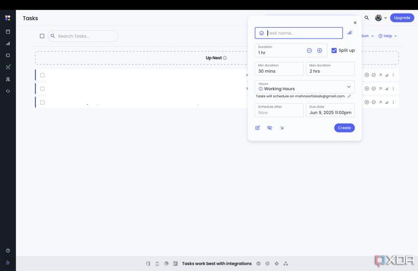The height and width of the screenshot is (271, 418).
Task: Open the calendar view in the sidebar
Action: [8, 31]
